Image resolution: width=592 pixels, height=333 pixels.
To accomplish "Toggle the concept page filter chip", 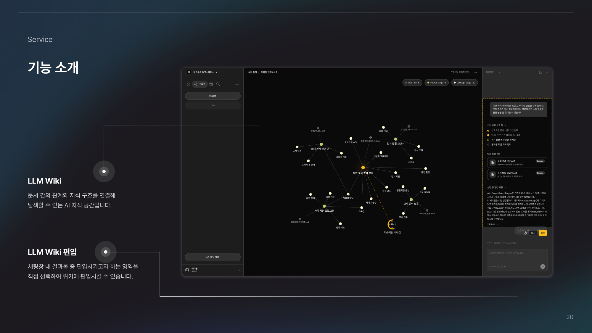I will (x=464, y=83).
